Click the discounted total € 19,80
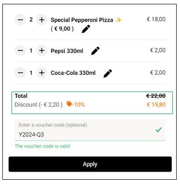Viewport: 180px width, 186px height. (x=156, y=105)
